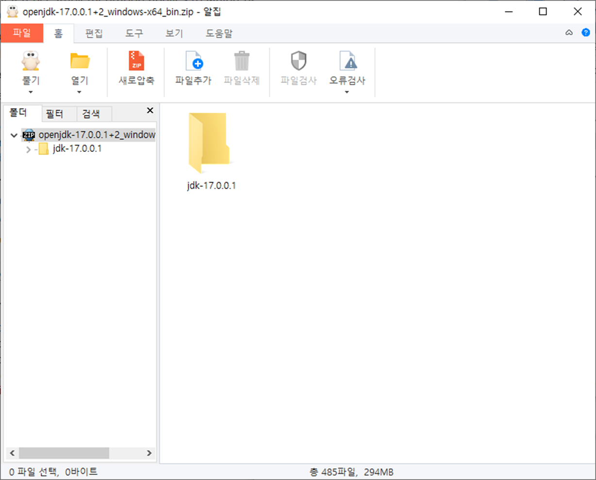Open the 풀기 dropdown arrow

(31, 92)
